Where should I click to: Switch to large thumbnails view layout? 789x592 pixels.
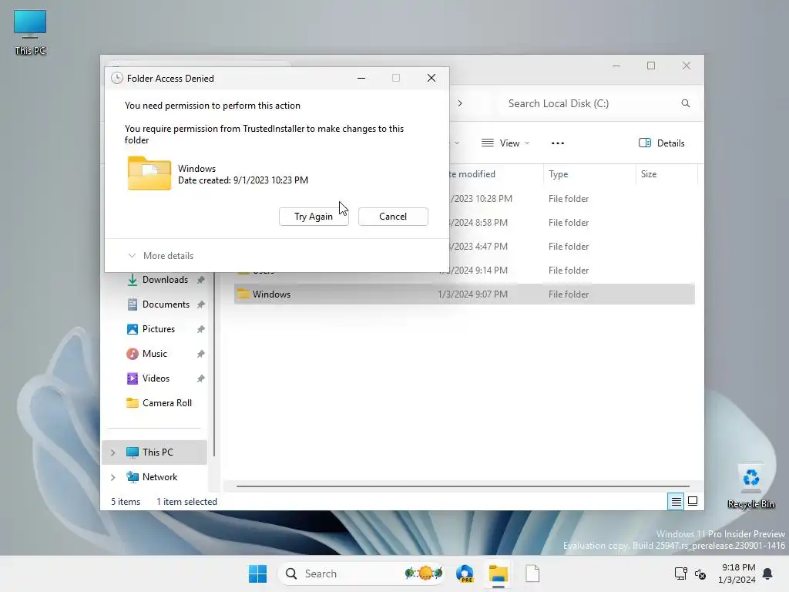[693, 501]
